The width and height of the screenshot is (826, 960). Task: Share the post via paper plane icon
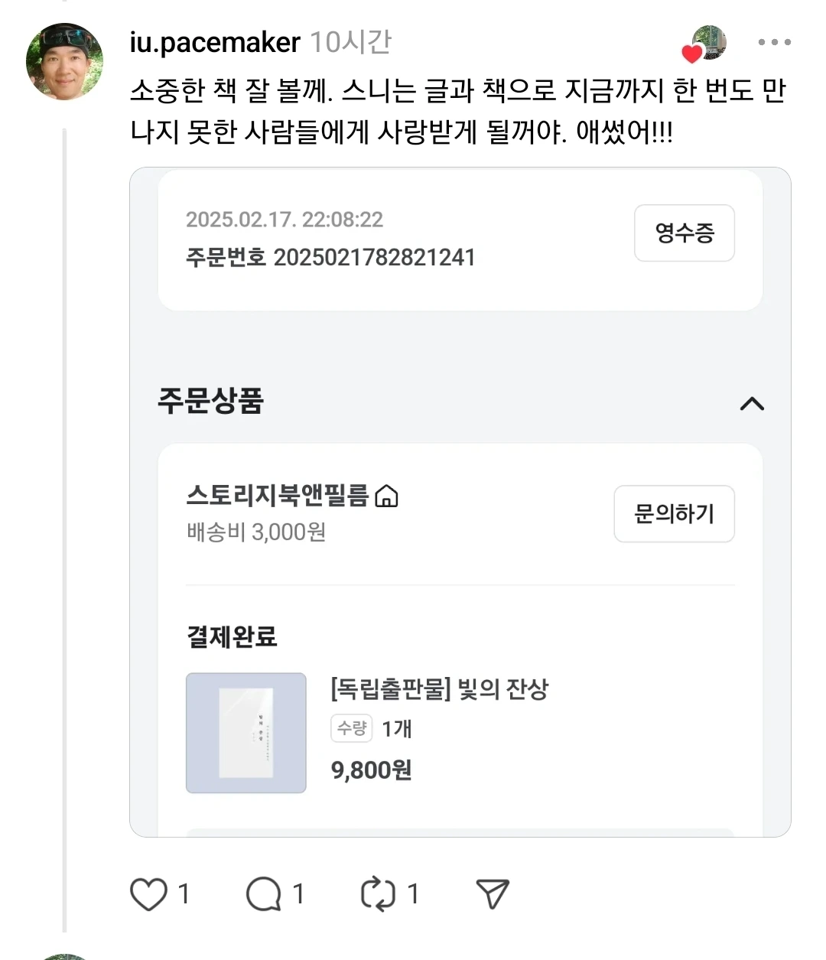tap(493, 893)
